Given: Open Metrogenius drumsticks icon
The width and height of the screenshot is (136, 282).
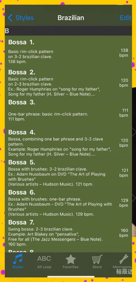Looking at the screenshot, I should pyautogui.click(x=124, y=259).
